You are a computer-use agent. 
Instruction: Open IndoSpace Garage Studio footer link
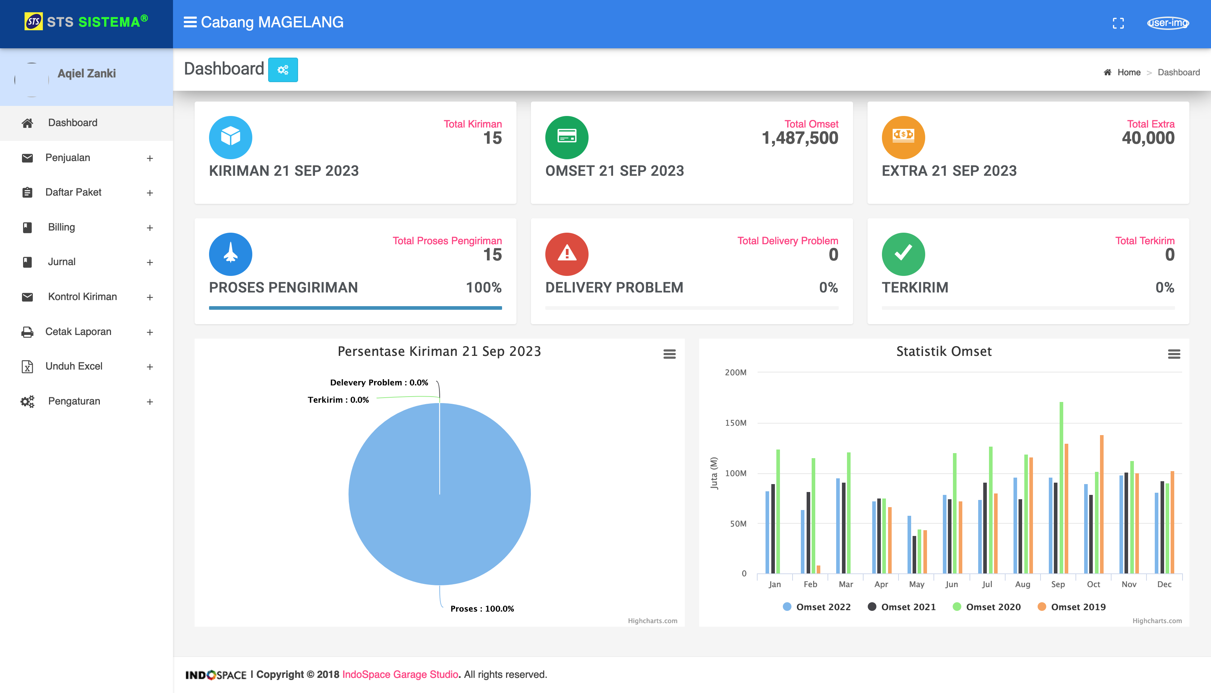click(x=400, y=674)
